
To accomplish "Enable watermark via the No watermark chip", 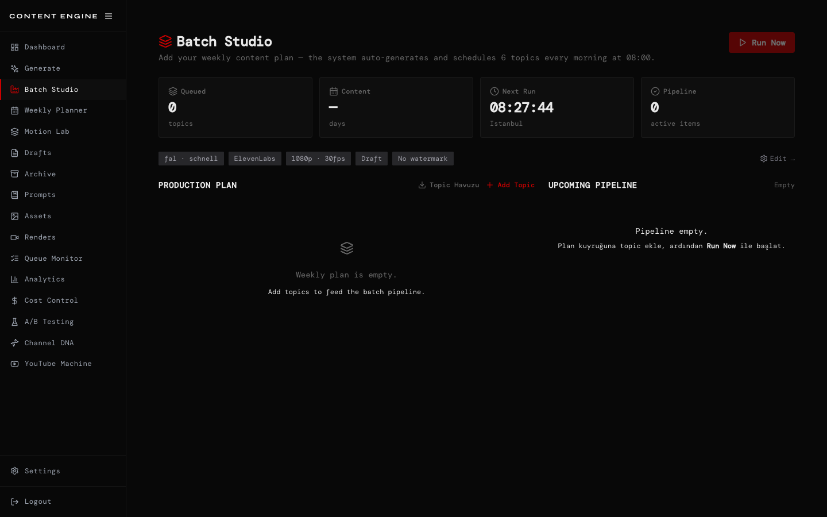I will point(423,159).
